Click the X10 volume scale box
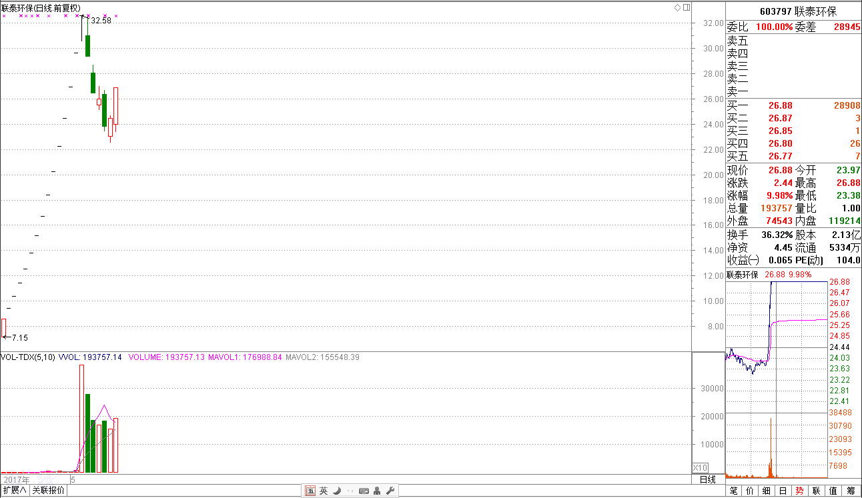 pyautogui.click(x=701, y=468)
